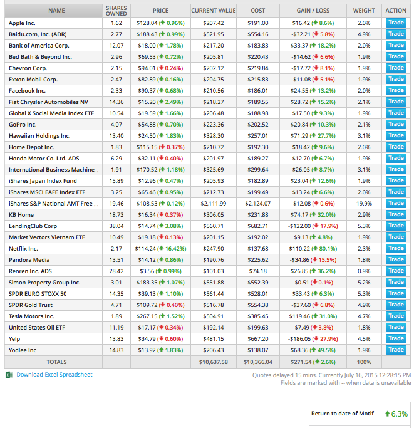Select the Apple Inc. name cell
The width and height of the screenshot is (414, 428).
[53, 23]
